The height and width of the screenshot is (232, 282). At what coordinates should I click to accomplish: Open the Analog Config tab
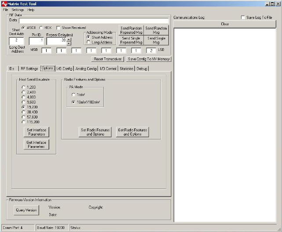pos(86,68)
